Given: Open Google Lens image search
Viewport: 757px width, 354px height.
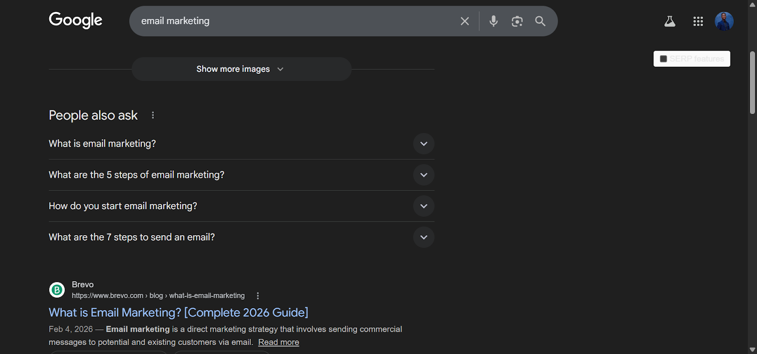Looking at the screenshot, I should 517,21.
